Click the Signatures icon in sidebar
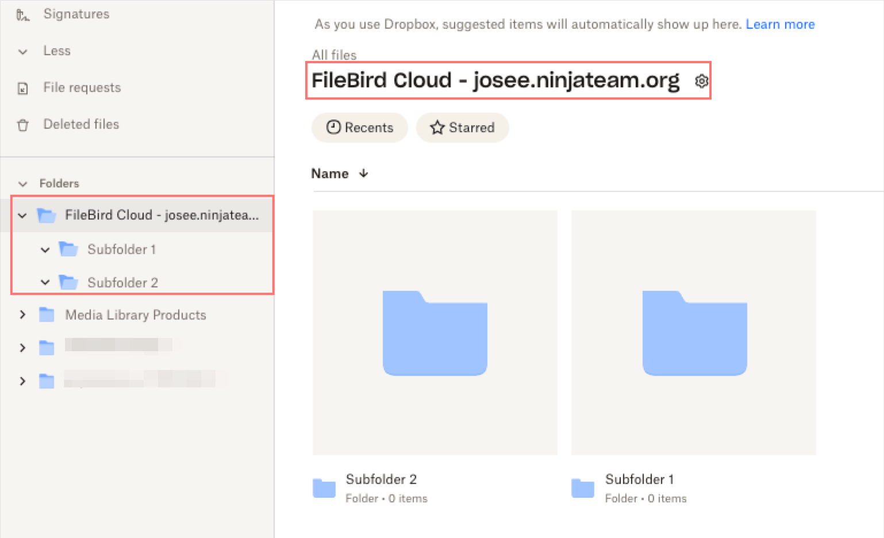 [x=22, y=15]
